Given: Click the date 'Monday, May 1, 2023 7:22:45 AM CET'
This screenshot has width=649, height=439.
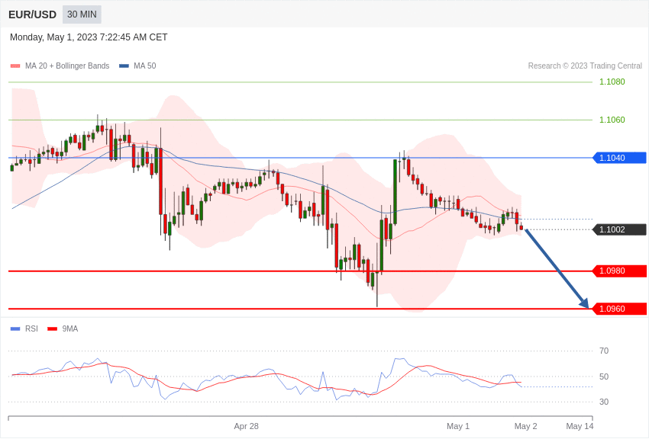Looking at the screenshot, I should [89, 37].
